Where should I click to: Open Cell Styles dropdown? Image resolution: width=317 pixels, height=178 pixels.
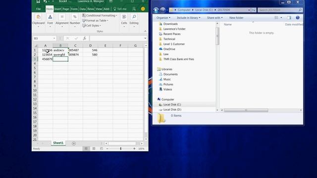click(x=92, y=25)
